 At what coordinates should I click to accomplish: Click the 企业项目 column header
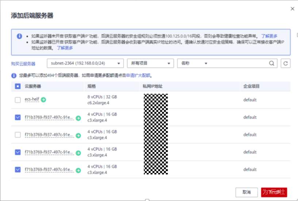(251, 86)
